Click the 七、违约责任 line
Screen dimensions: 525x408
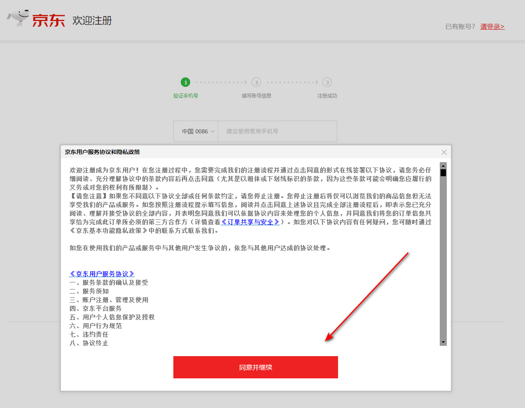(89, 334)
